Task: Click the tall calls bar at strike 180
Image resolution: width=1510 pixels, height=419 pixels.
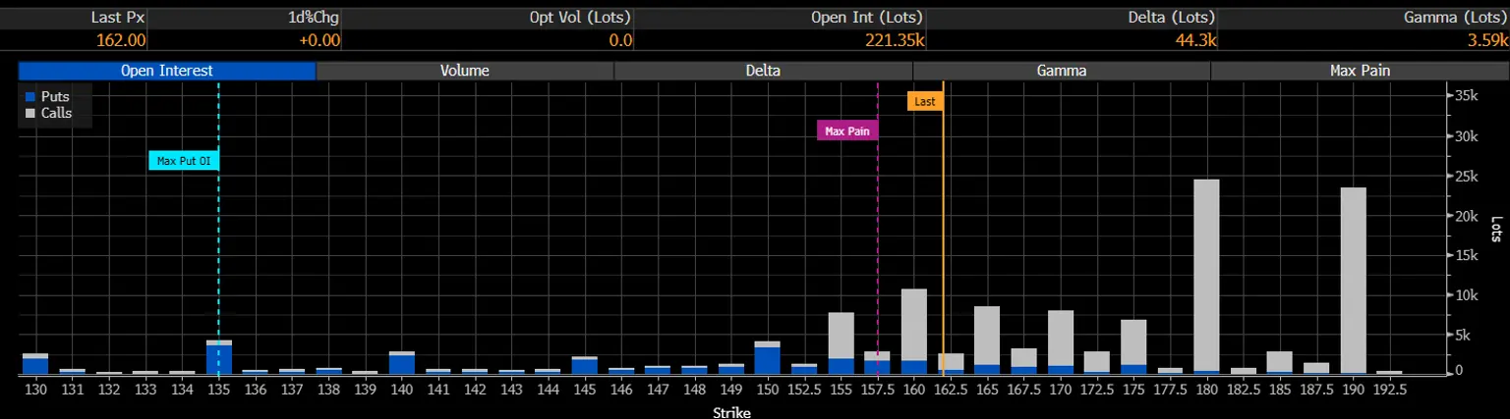Action: coord(1206,276)
